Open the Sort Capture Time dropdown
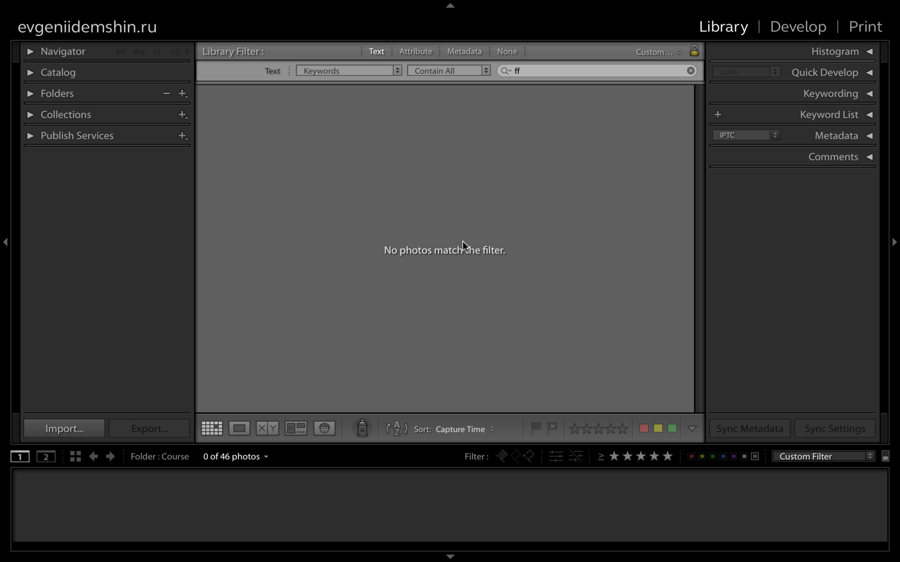900x562 pixels. (465, 429)
